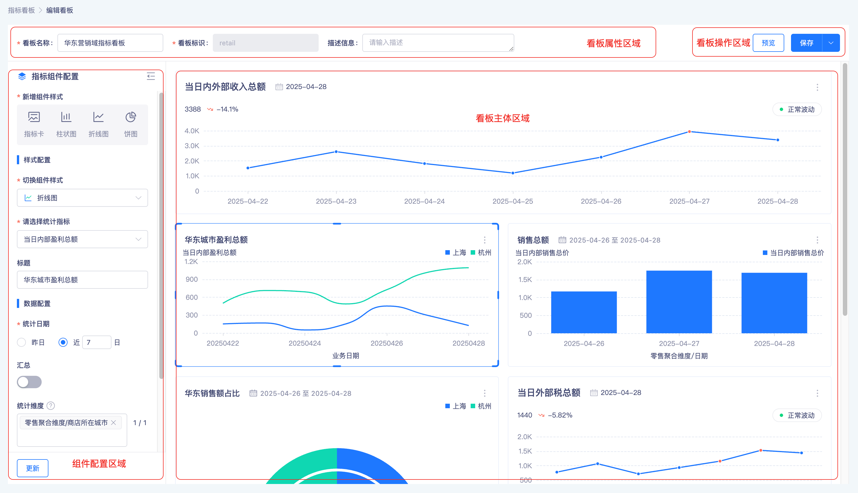Toggle the 汇总 switch
The height and width of the screenshot is (493, 858).
[x=29, y=382]
